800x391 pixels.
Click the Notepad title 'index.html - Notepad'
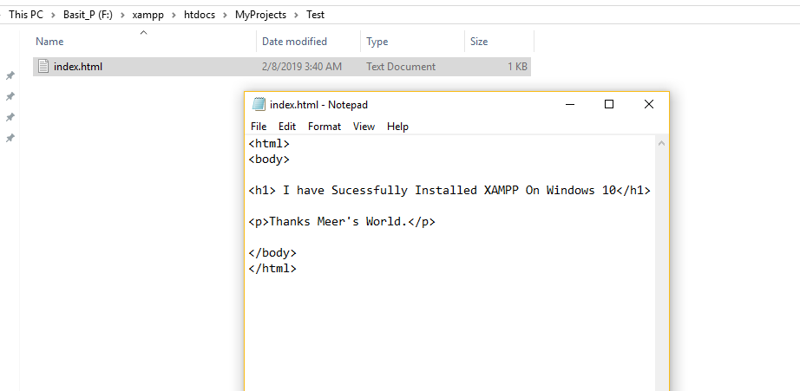pyautogui.click(x=319, y=105)
